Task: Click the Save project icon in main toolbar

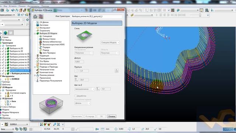Action: click(x=2, y=10)
